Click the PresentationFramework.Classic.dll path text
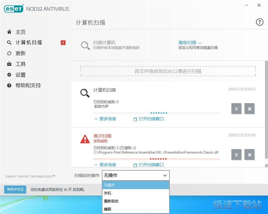Image resolution: width=268 pixels, height=214 pixels. 156,152
